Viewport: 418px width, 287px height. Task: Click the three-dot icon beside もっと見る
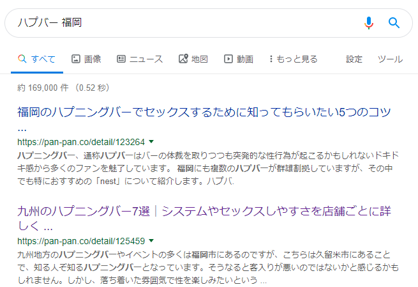pyautogui.click(x=271, y=59)
